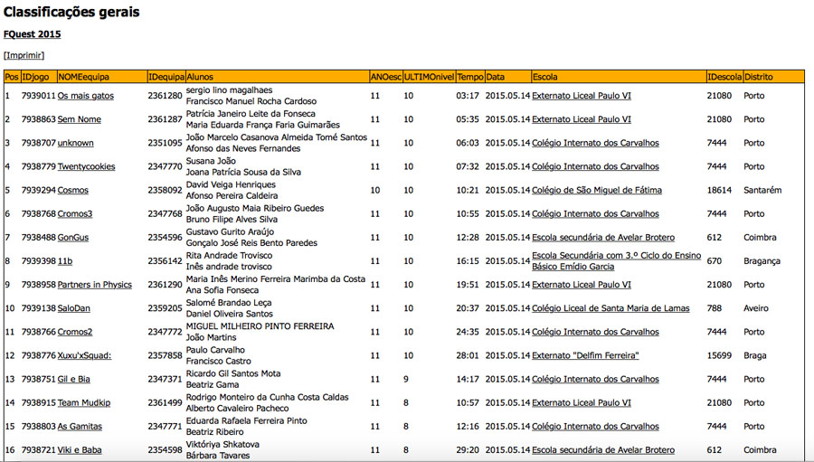This screenshot has height=462, width=814.
Task: Open the Cromos2 team link
Action: (75, 332)
